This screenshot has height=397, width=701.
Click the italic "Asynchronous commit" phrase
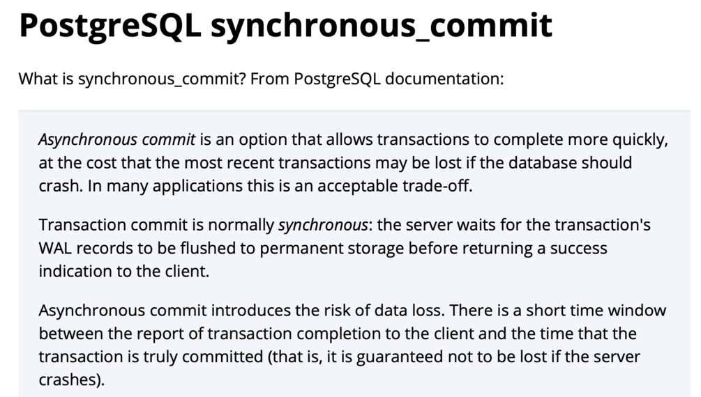pos(116,140)
